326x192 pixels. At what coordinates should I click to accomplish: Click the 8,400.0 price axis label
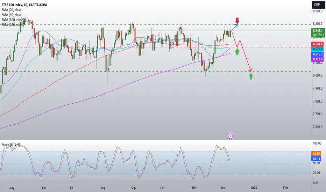point(318,24)
